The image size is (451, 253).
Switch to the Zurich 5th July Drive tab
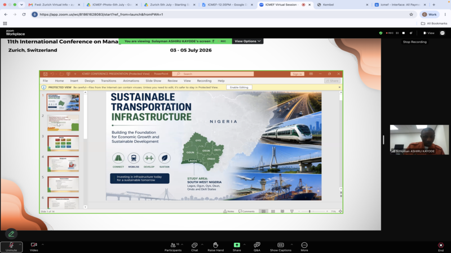pos(170,4)
